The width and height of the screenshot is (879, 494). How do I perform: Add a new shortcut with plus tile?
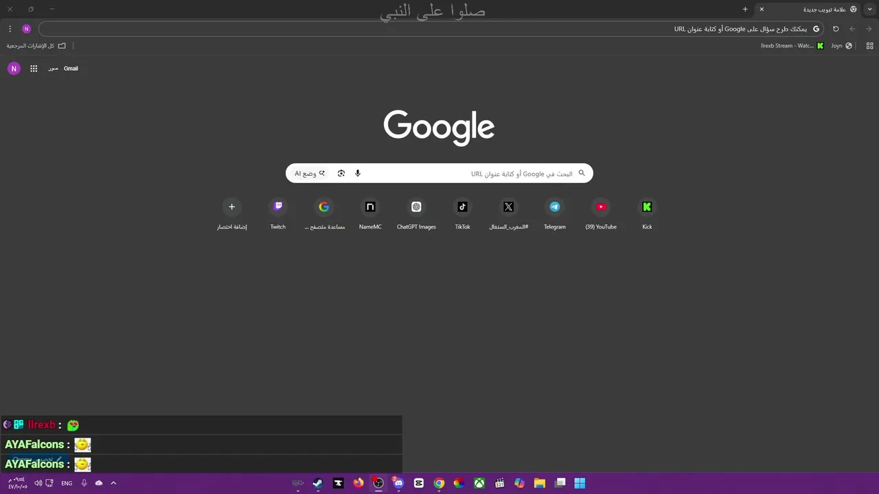pos(231,207)
